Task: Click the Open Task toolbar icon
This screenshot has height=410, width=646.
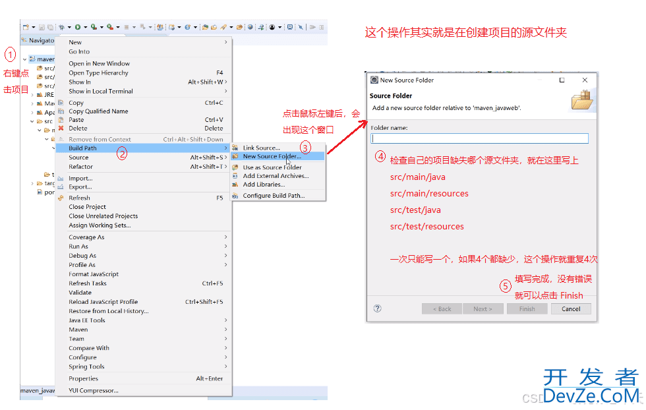Action: [x=214, y=27]
